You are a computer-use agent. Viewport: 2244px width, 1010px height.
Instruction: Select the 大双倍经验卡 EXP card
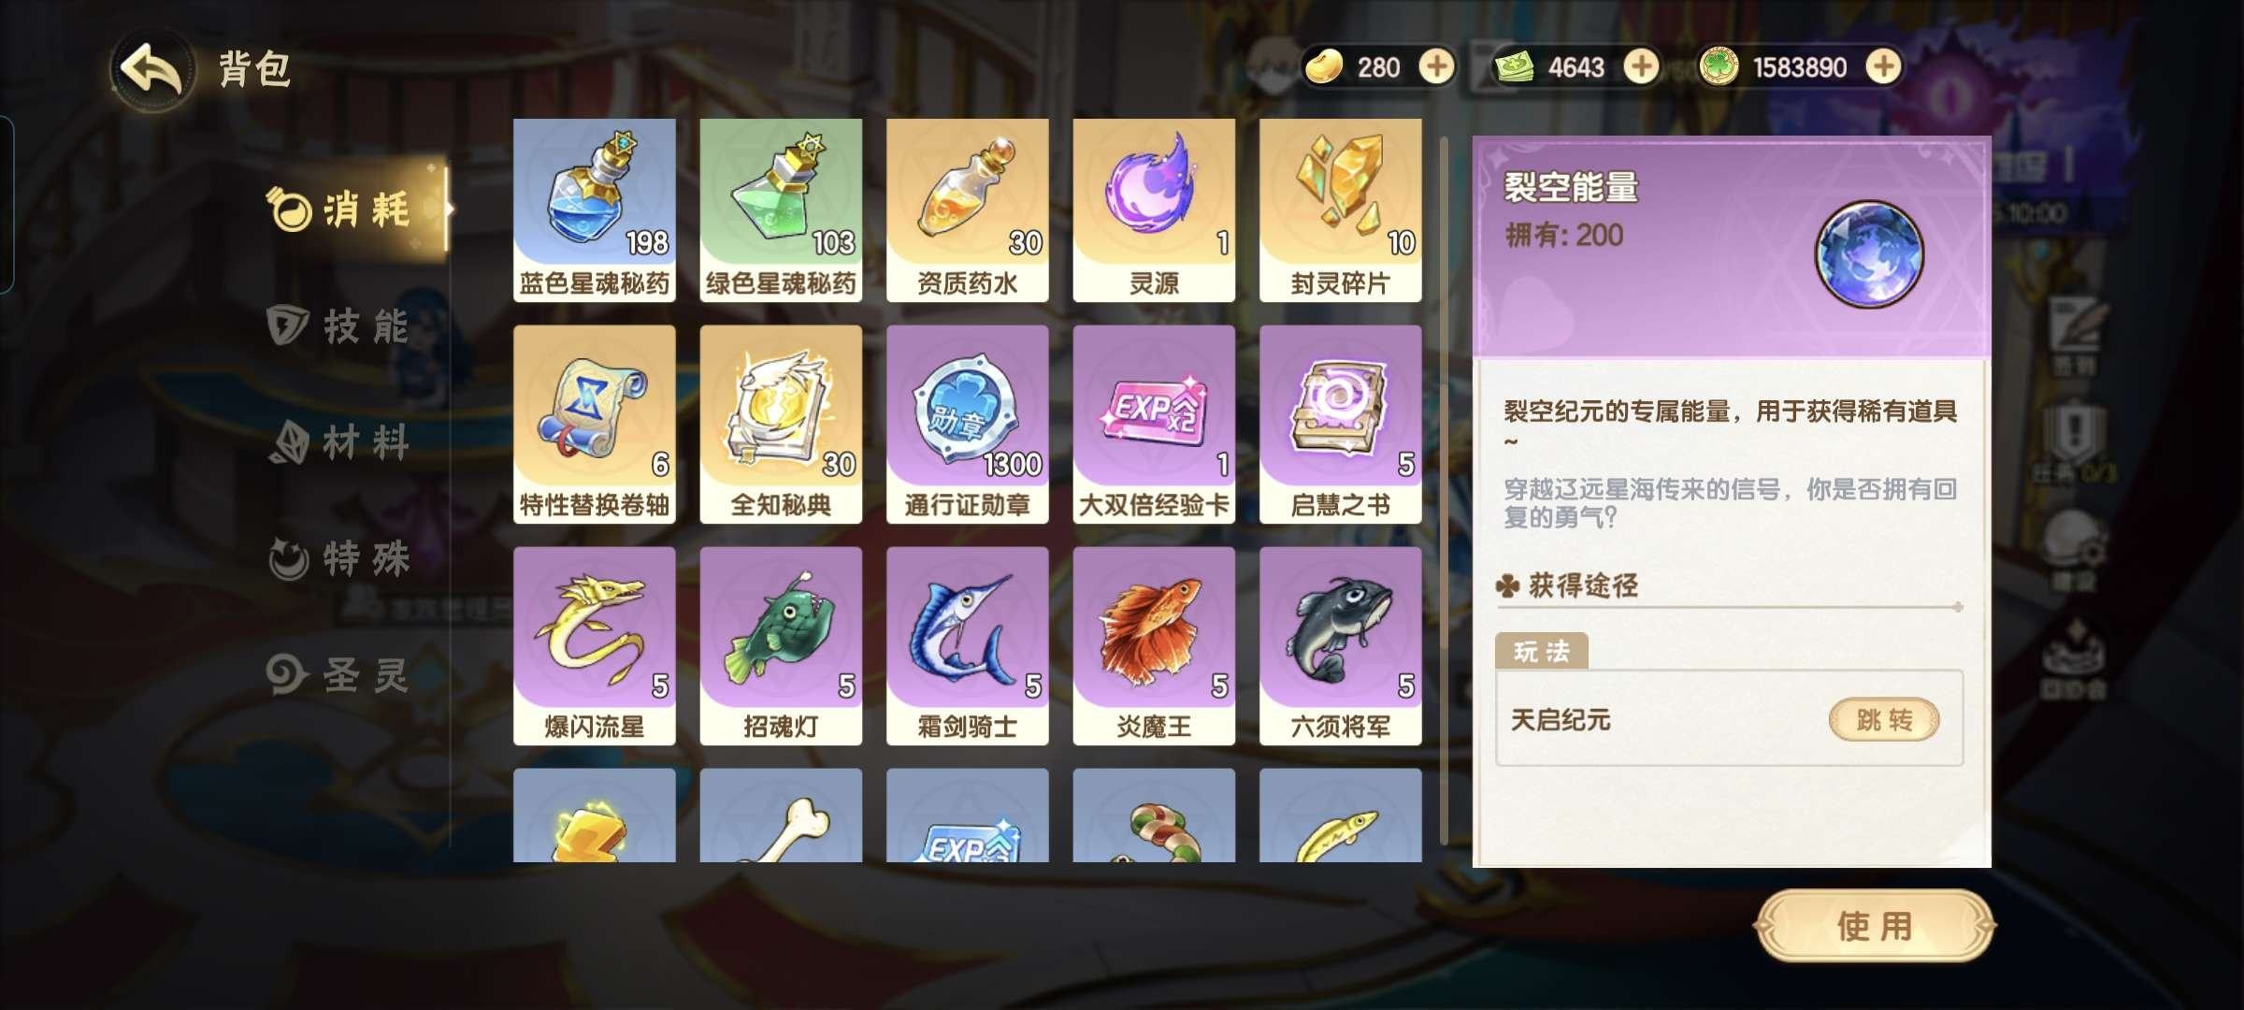(1154, 424)
